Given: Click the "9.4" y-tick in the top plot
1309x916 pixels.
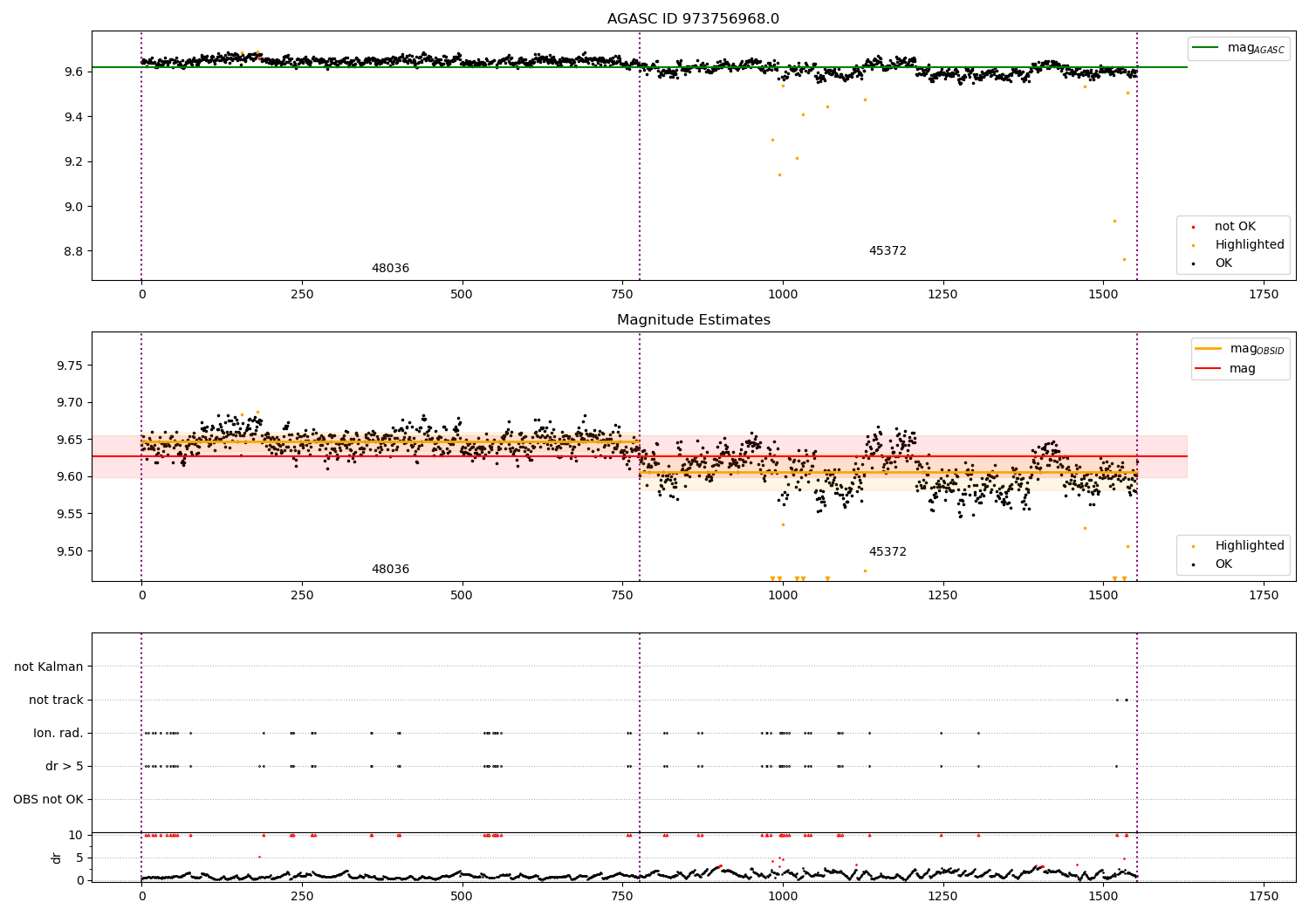Looking at the screenshot, I should (x=73, y=117).
